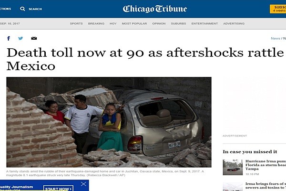Open the Sports section
Image resolution: width=286 pixels, height=191 pixels.
tap(76, 23)
